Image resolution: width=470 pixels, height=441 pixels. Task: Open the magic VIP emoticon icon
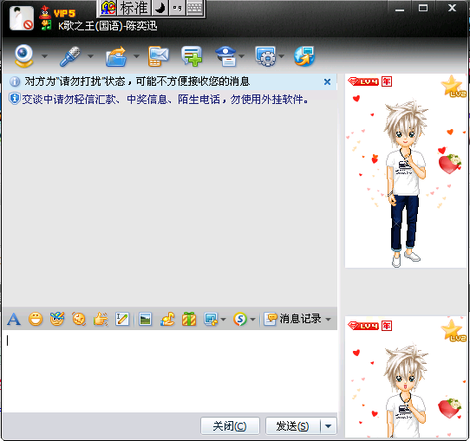tap(57, 319)
